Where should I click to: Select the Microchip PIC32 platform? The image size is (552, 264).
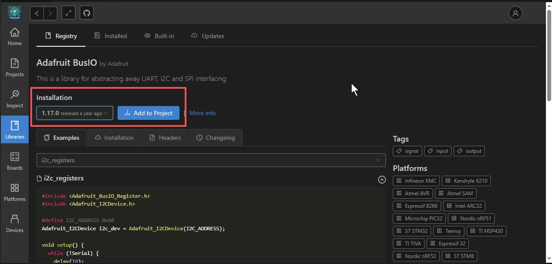(419, 218)
